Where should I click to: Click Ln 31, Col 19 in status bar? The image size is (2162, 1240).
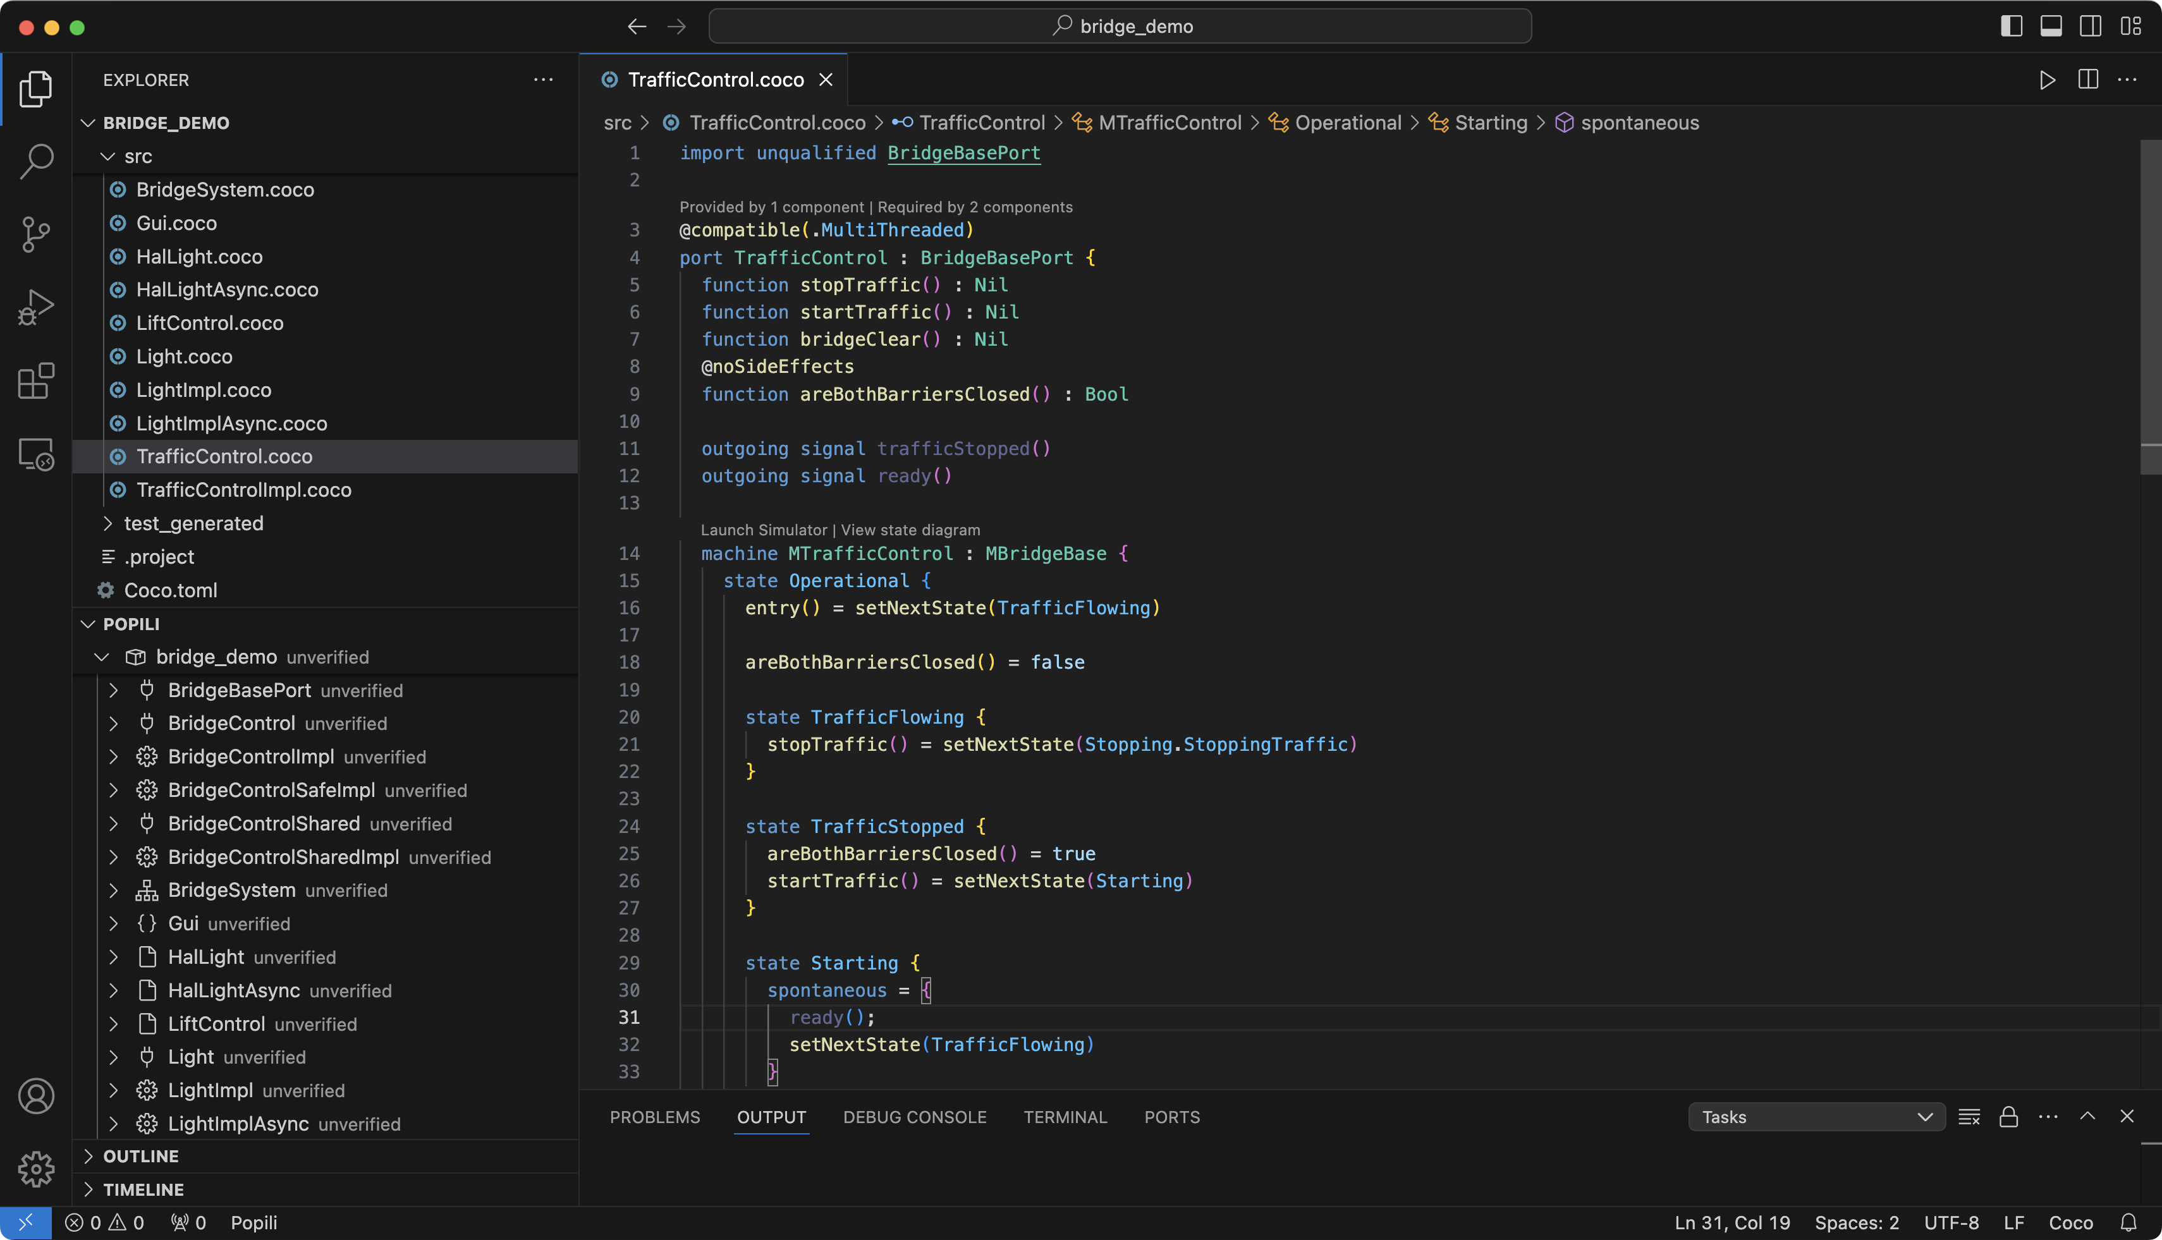tap(1732, 1223)
